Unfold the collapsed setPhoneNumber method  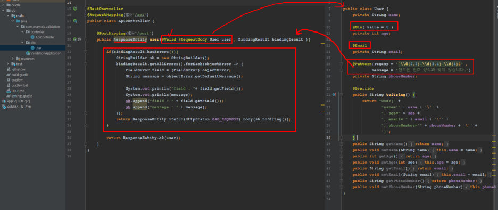(x=341, y=187)
